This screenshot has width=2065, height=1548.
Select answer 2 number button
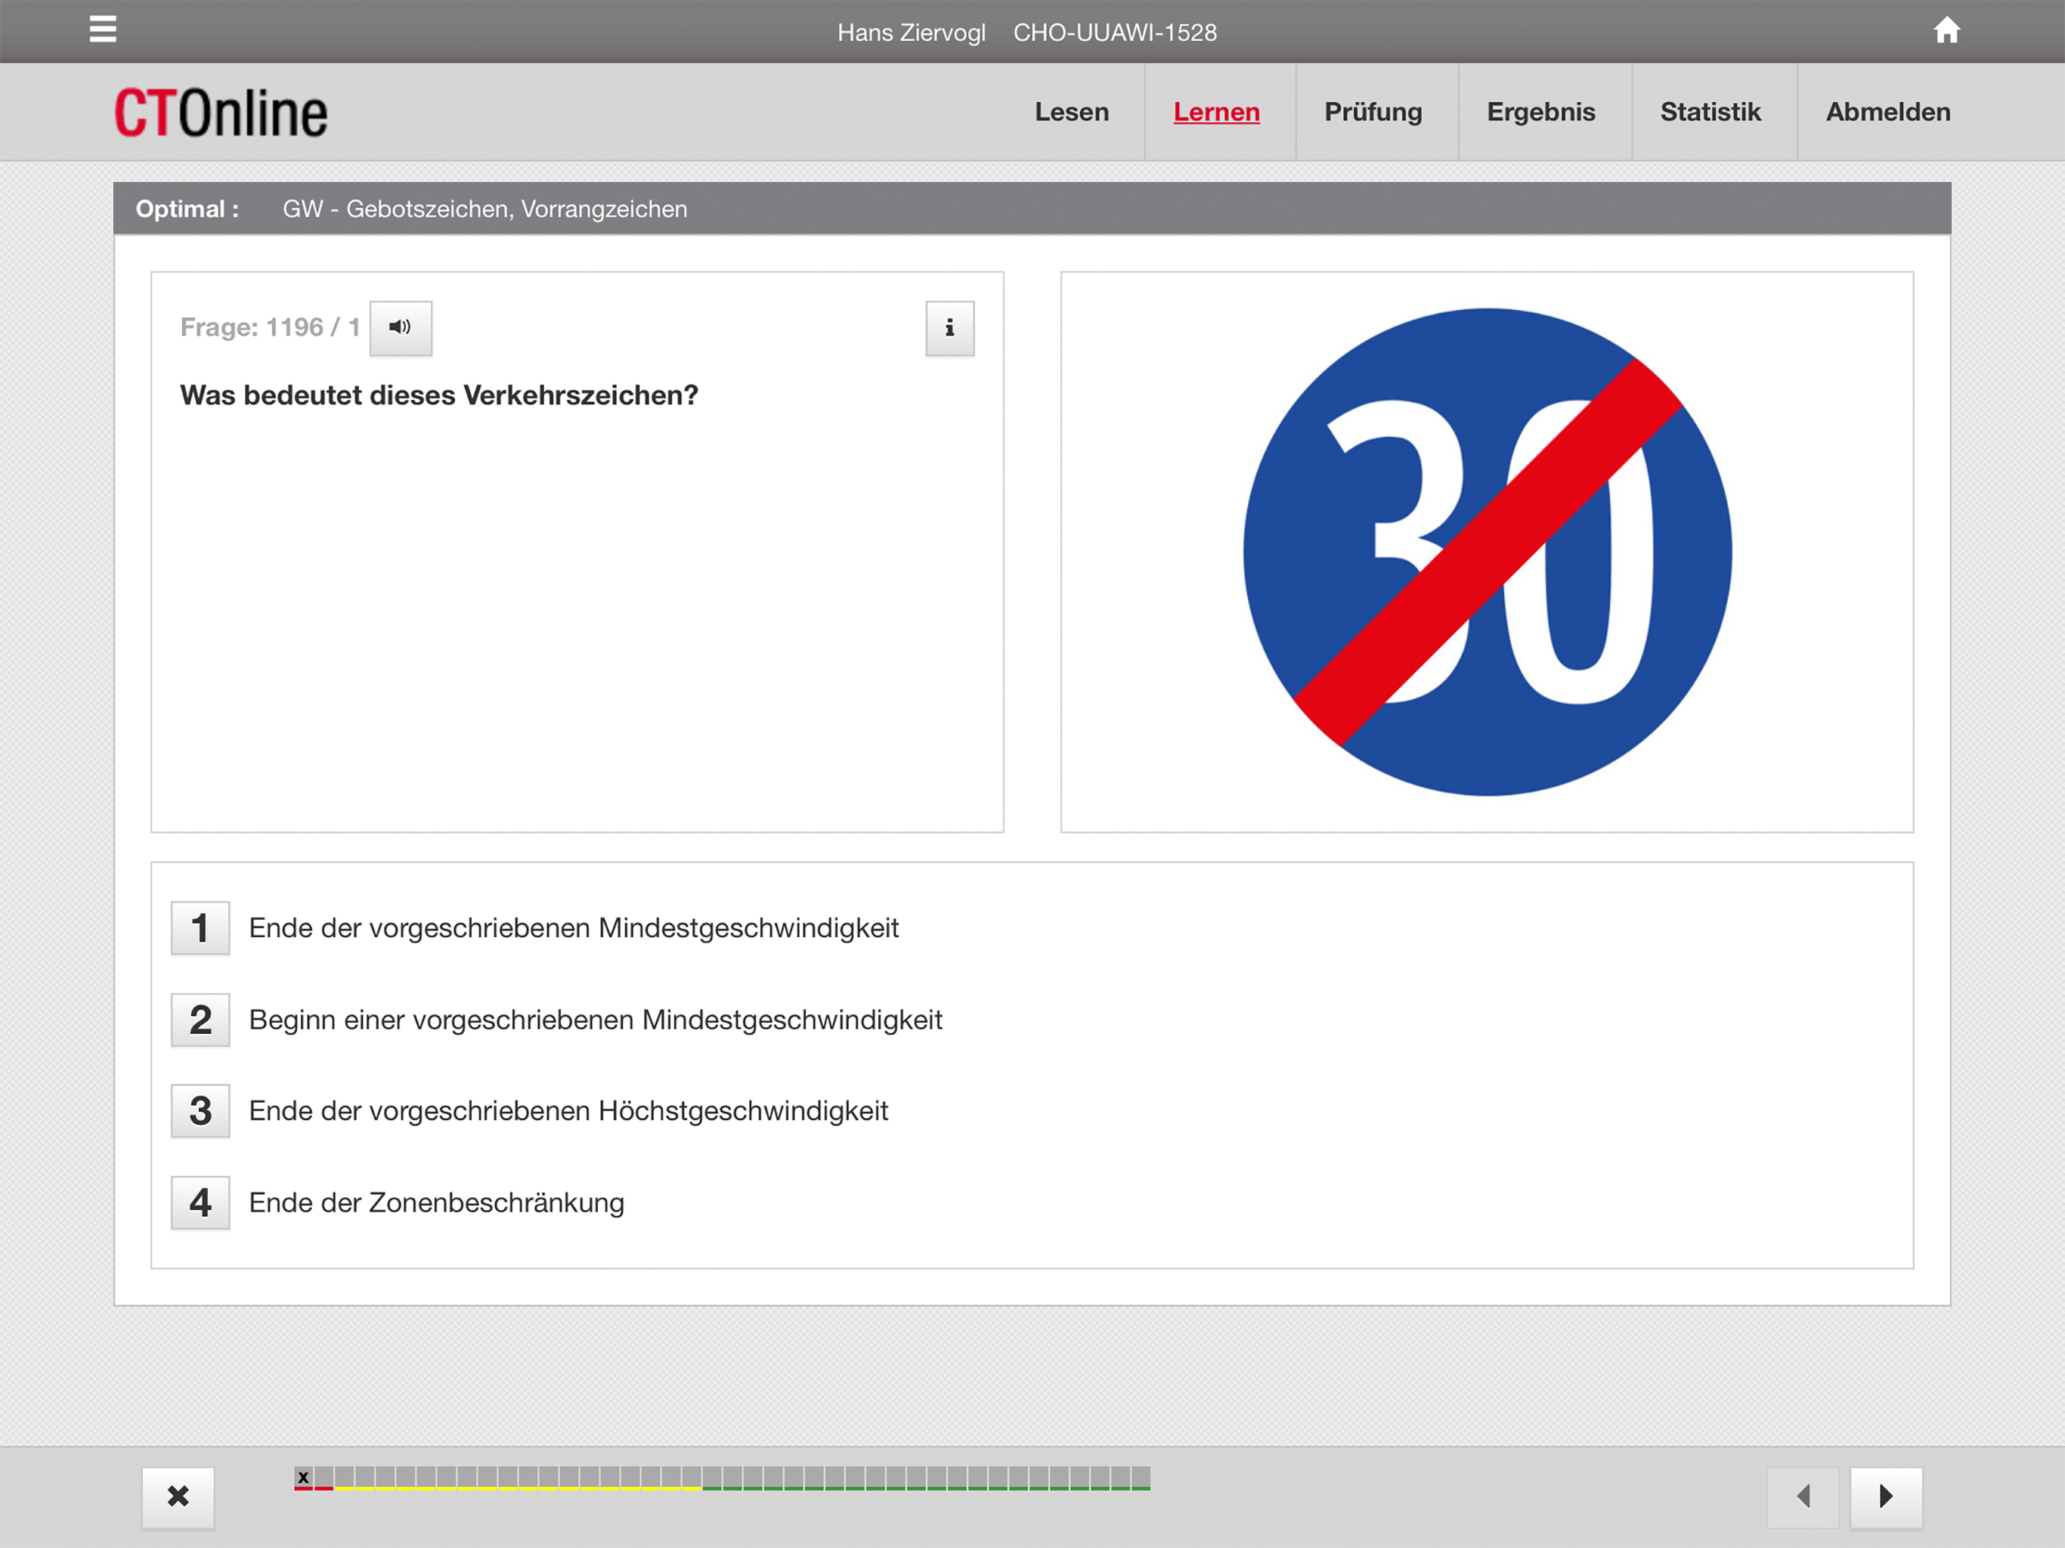point(200,1020)
